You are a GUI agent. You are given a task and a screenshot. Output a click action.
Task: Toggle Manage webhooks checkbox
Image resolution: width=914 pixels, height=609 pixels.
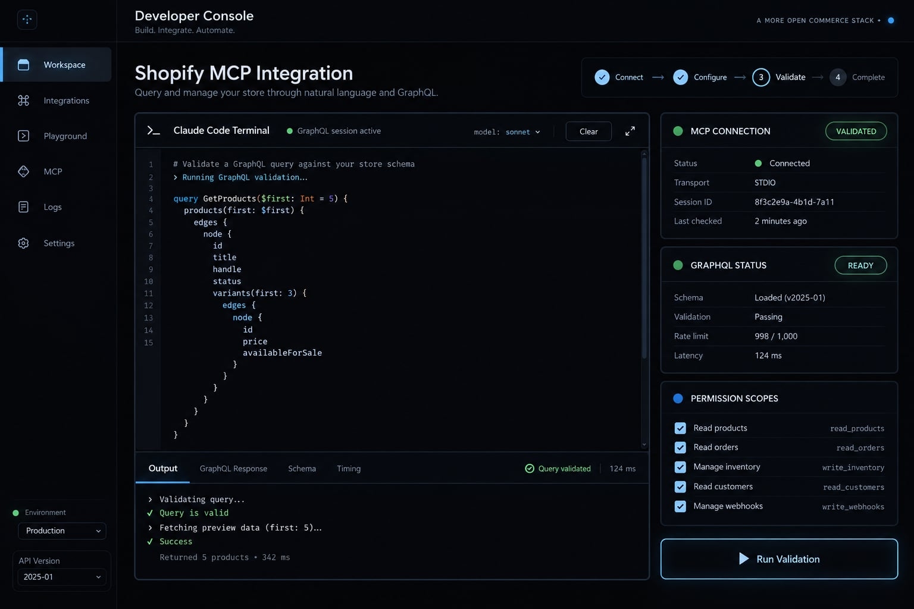coord(680,506)
